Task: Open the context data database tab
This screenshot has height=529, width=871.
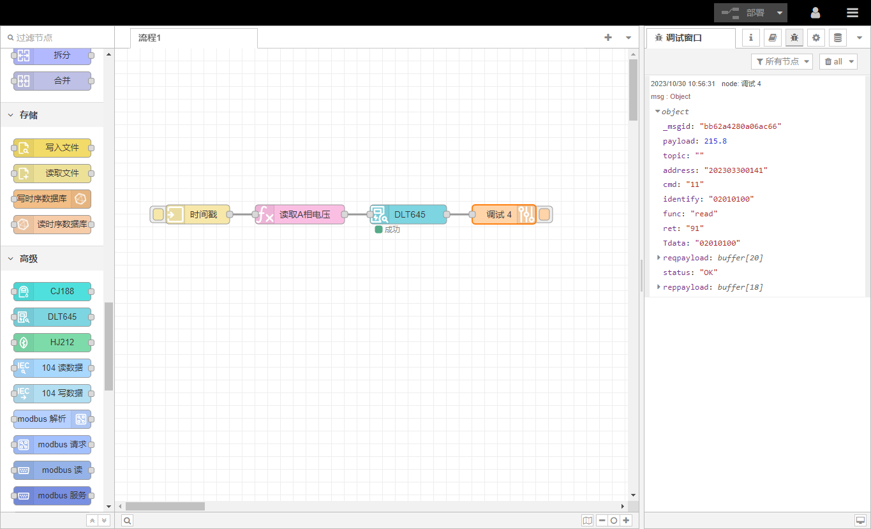Action: [837, 38]
